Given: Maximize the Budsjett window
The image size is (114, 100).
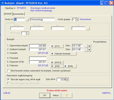Looking at the screenshot, I should (107, 3).
